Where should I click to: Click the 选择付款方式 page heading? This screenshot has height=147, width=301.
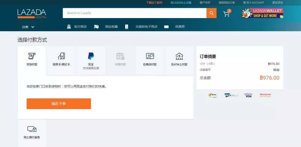(x=32, y=40)
